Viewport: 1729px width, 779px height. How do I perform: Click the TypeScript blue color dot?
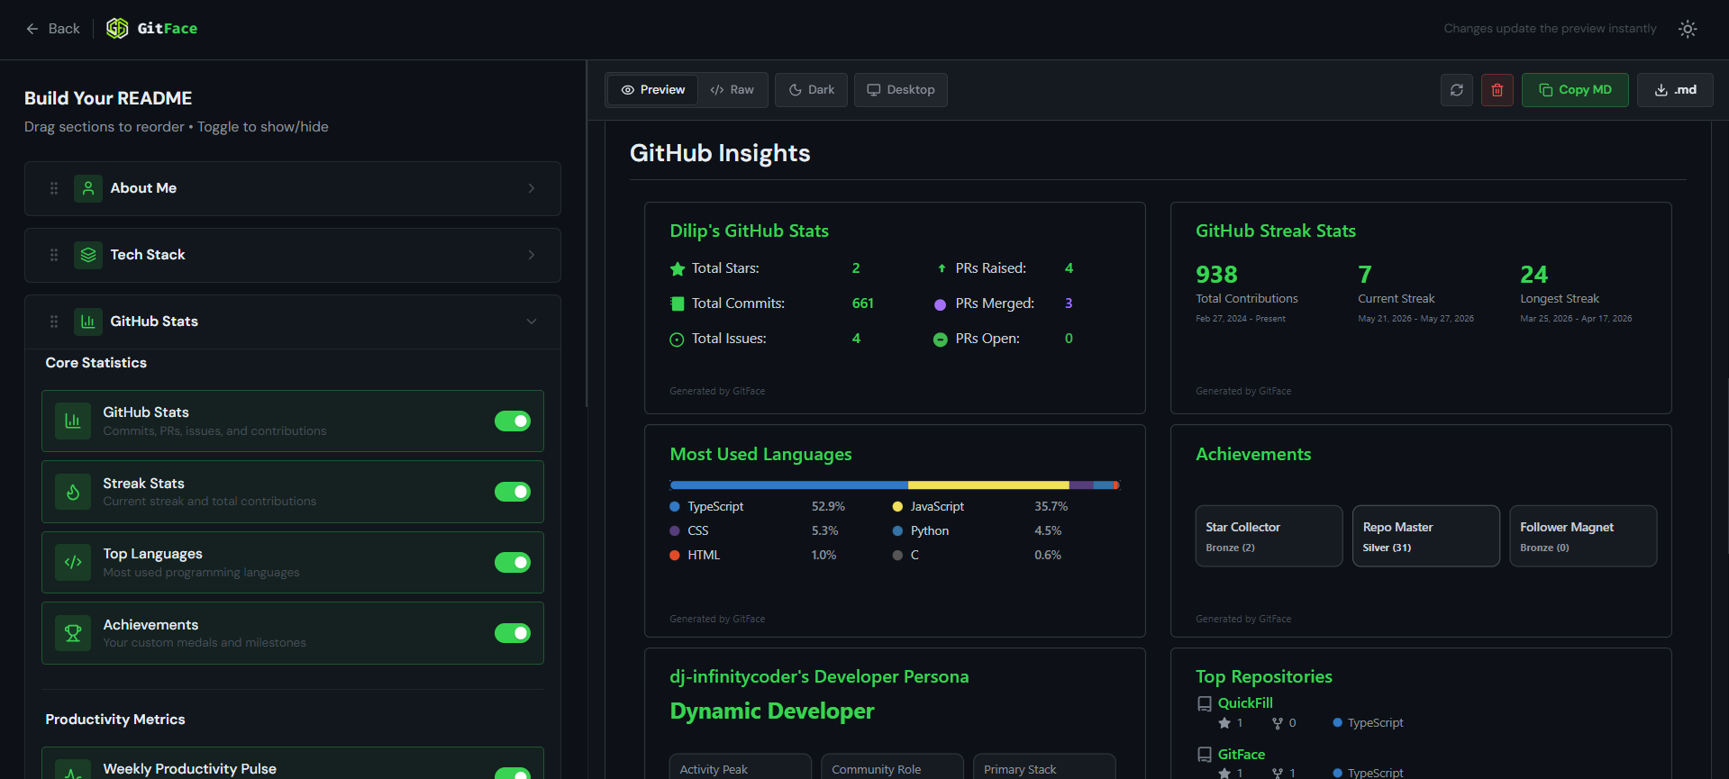(675, 507)
